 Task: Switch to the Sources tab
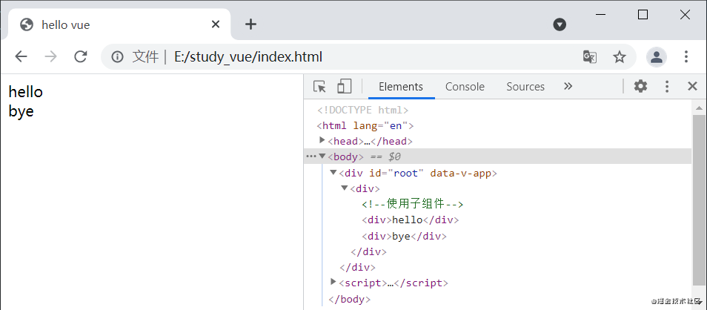click(x=525, y=87)
